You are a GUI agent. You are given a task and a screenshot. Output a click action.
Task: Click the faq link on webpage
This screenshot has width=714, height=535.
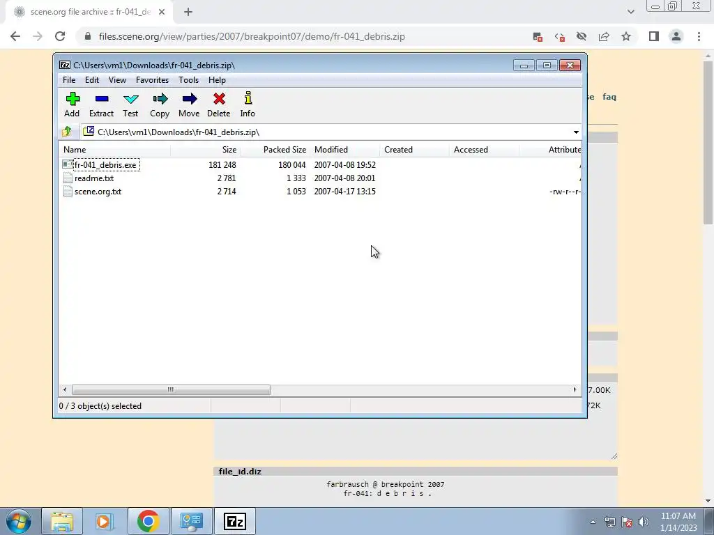click(609, 97)
